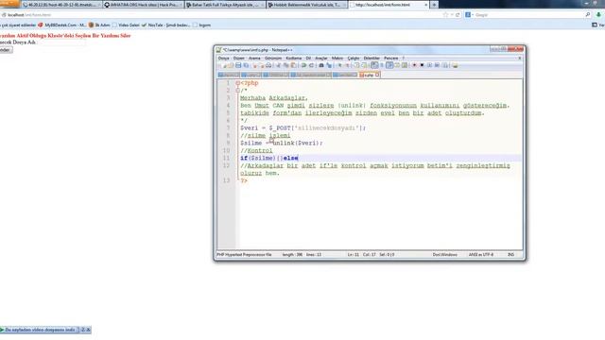Open the Pencere menu in Notepad++
This screenshot has width=605, height=340.
[x=390, y=59]
